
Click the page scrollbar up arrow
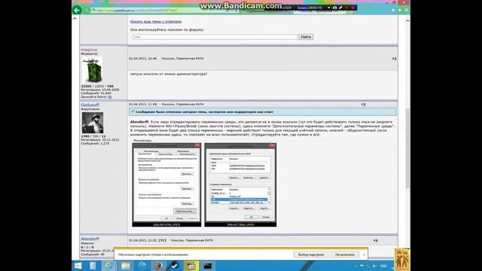pyautogui.click(x=407, y=21)
